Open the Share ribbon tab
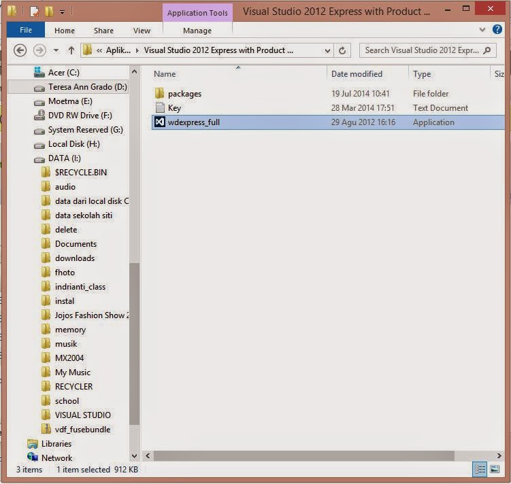Image resolution: width=511 pixels, height=484 pixels. tap(103, 31)
